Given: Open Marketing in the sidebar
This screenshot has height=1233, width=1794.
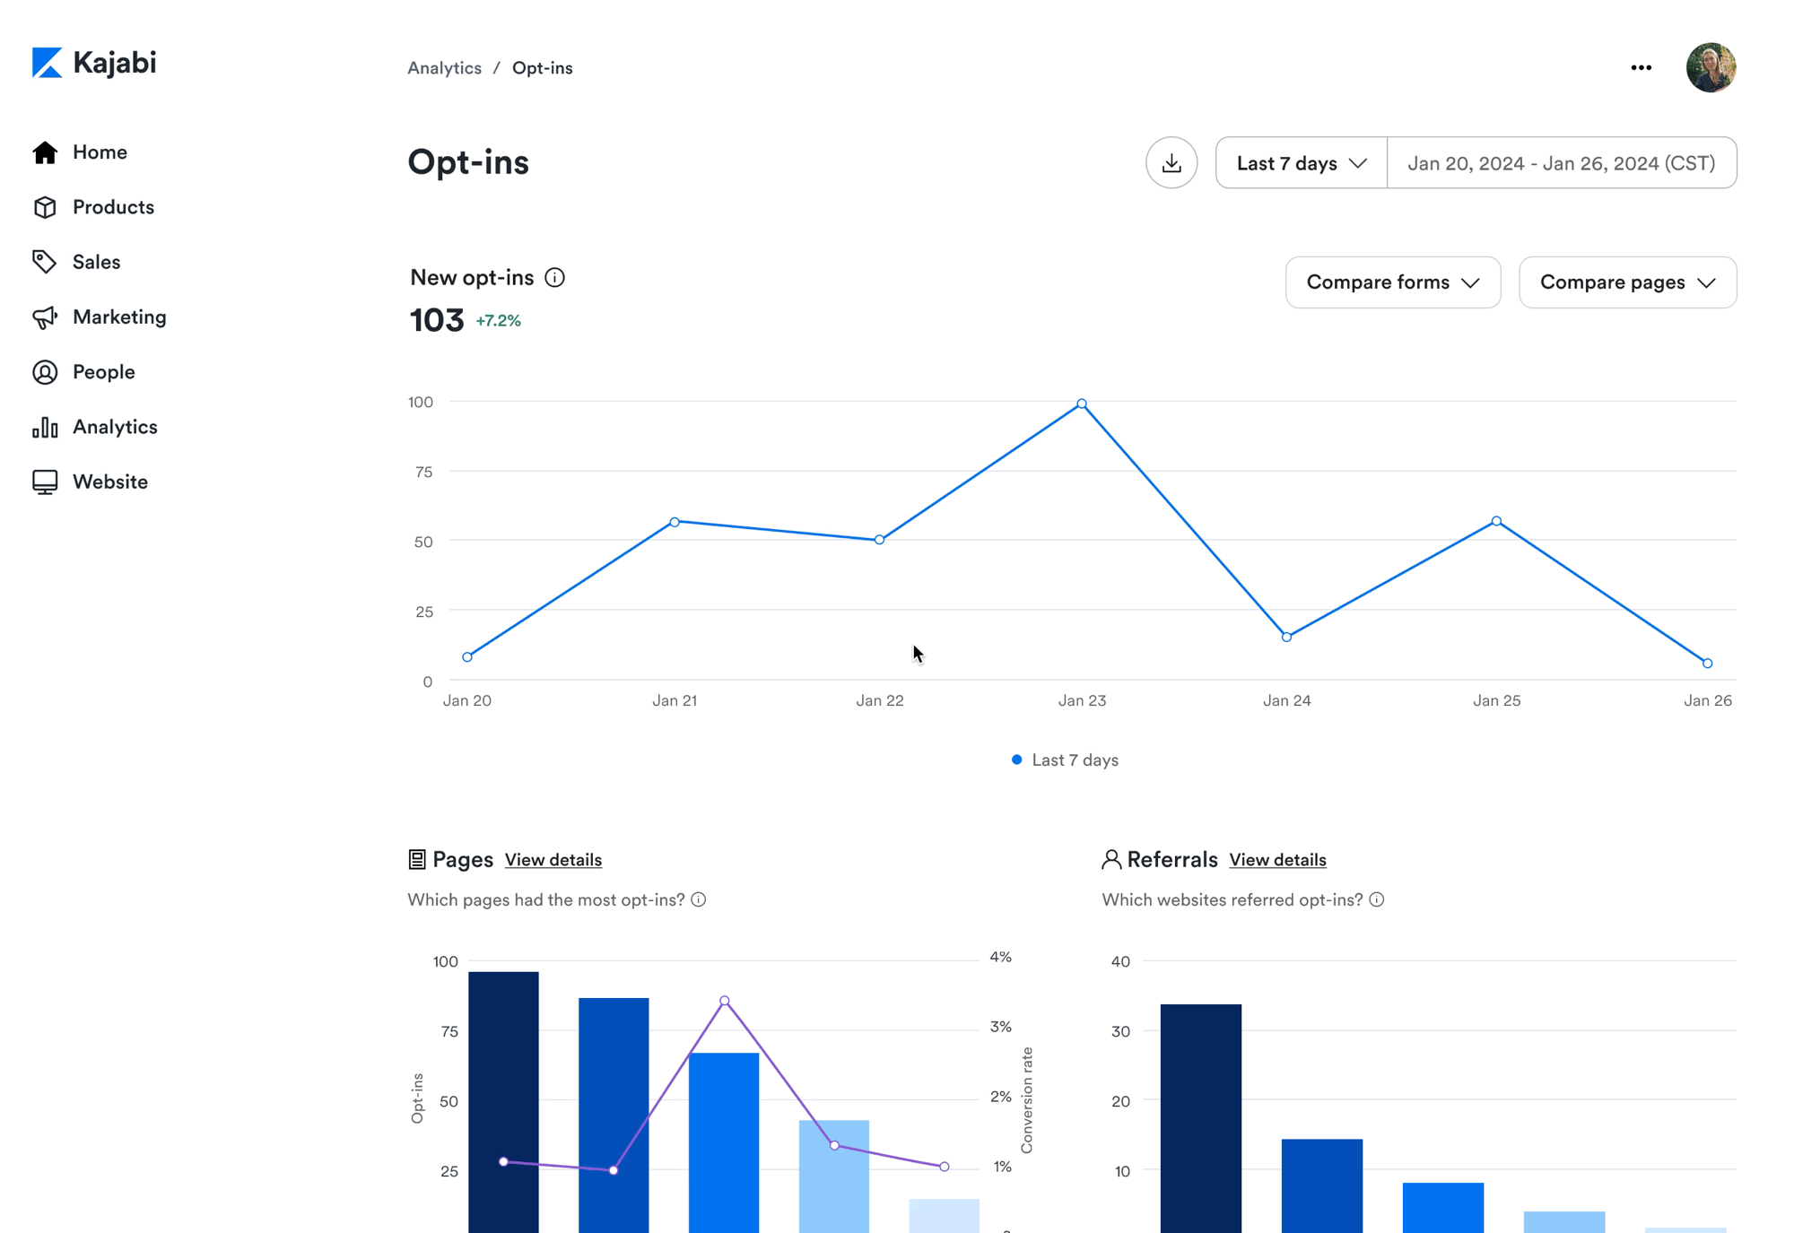Looking at the screenshot, I should click(x=119, y=317).
